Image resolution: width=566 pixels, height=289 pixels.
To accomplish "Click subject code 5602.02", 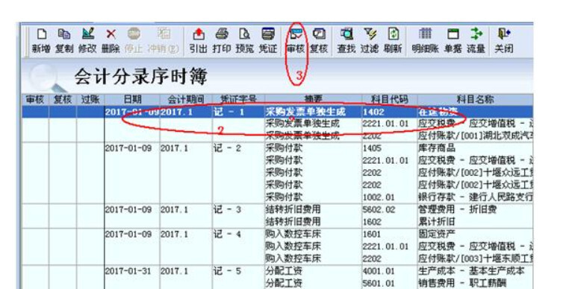I will (x=379, y=209).
